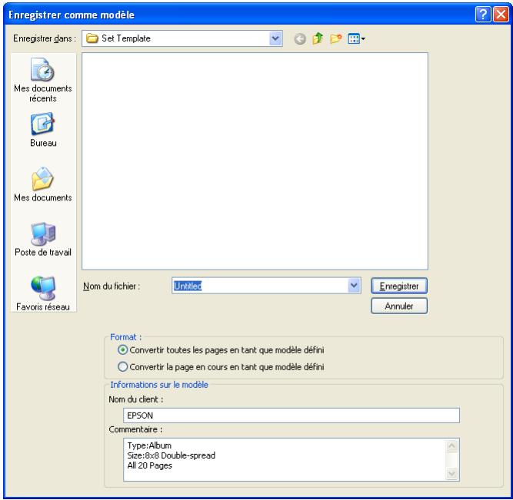513x500 pixels.
Task: Click the 'Size:8x8 Double-spread' comment line
Action: (x=171, y=455)
